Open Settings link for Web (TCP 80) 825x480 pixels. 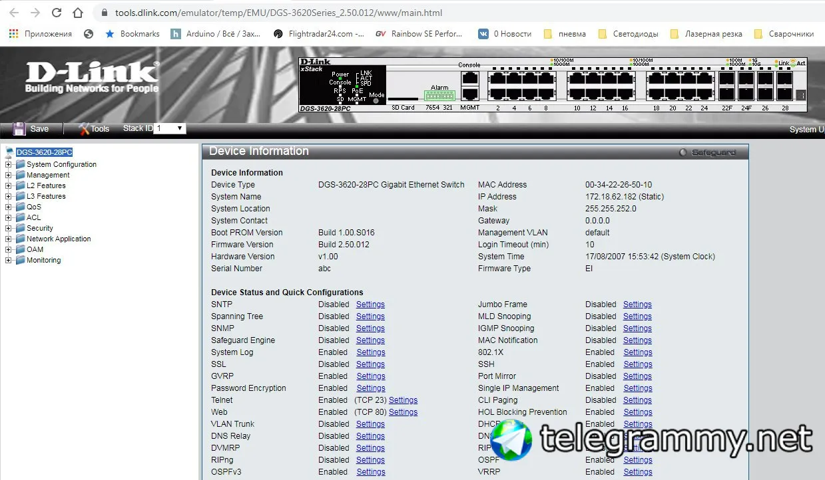point(403,412)
